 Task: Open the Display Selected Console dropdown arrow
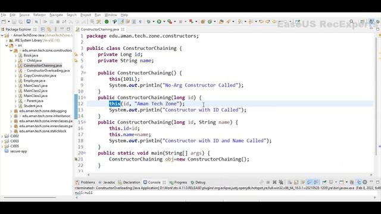pyautogui.click(x=336, y=182)
